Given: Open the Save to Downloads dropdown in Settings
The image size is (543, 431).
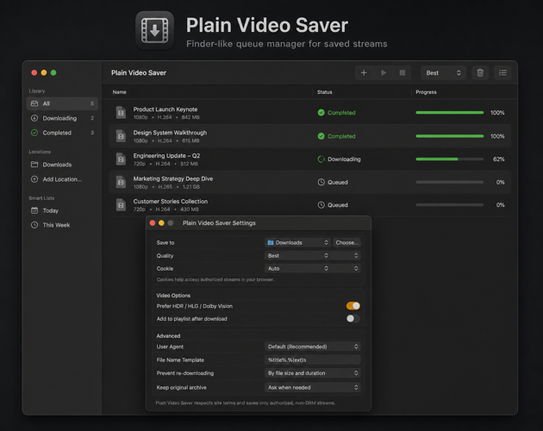Looking at the screenshot, I should click(x=297, y=242).
